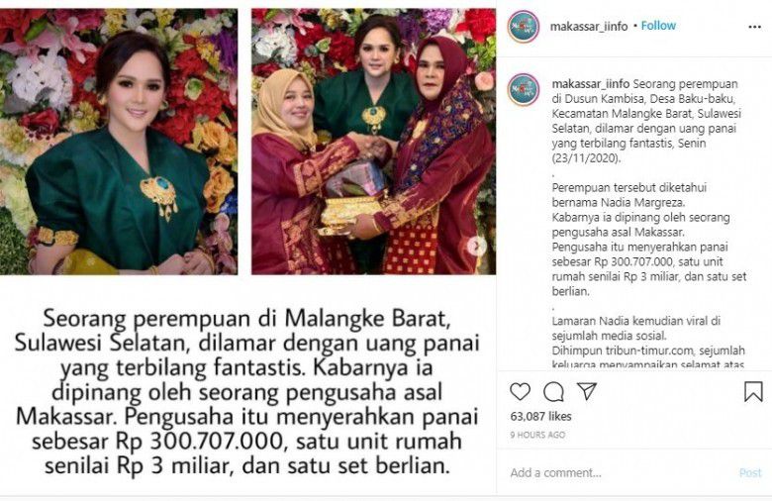
Task: Click makassar_iinfo avatar beside caption
Action: (524, 90)
